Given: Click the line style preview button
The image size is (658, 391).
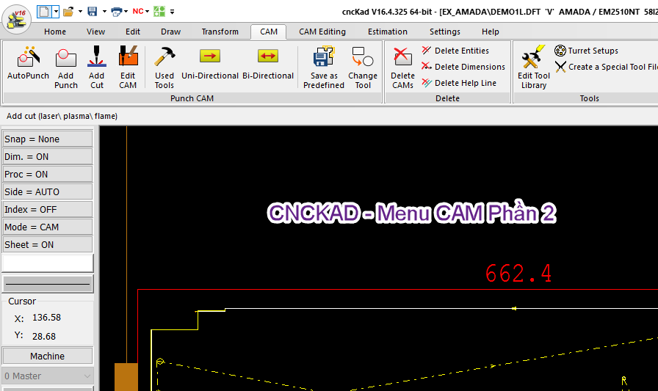Looking at the screenshot, I should (x=48, y=284).
